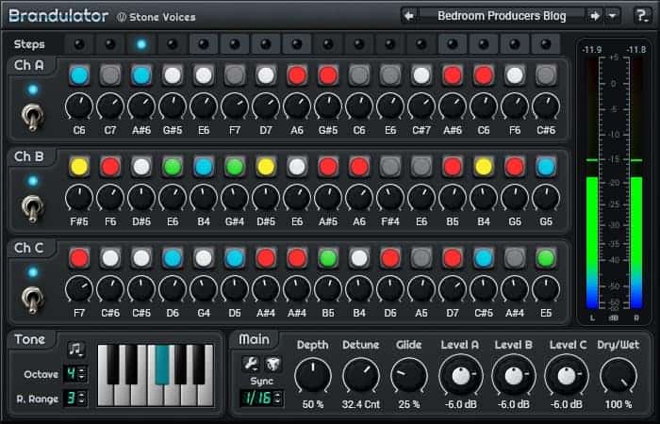
Task: Go to the next preset arrow
Action: [x=595, y=15]
